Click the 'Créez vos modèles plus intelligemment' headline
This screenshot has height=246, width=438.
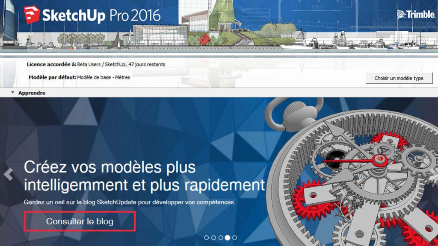[x=144, y=176]
